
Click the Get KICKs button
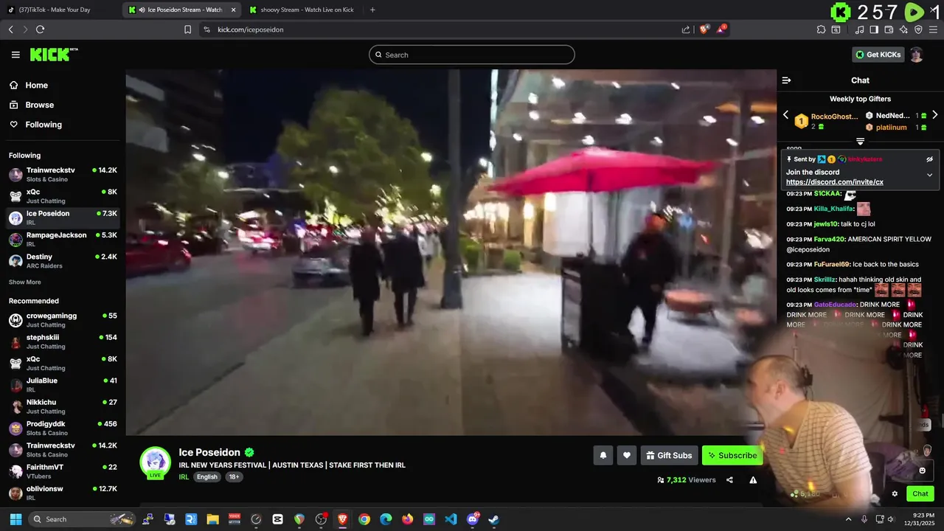pos(877,55)
